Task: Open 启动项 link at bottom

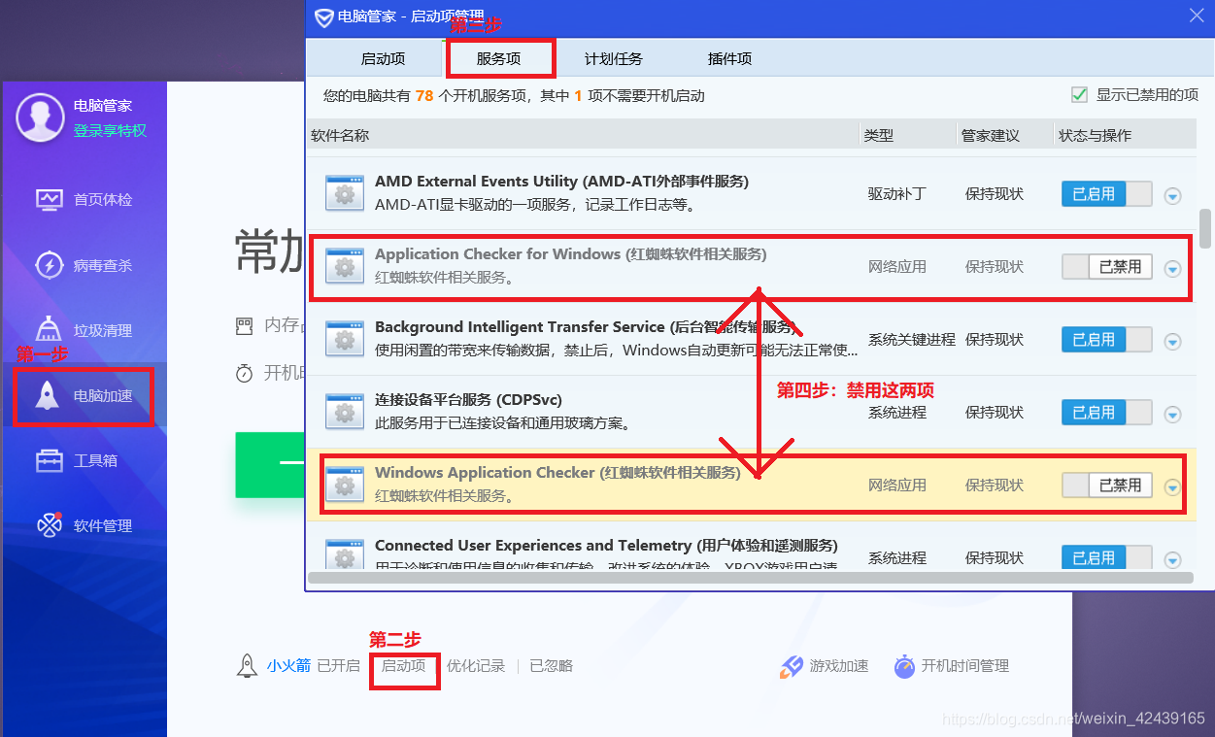Action: coord(404,666)
